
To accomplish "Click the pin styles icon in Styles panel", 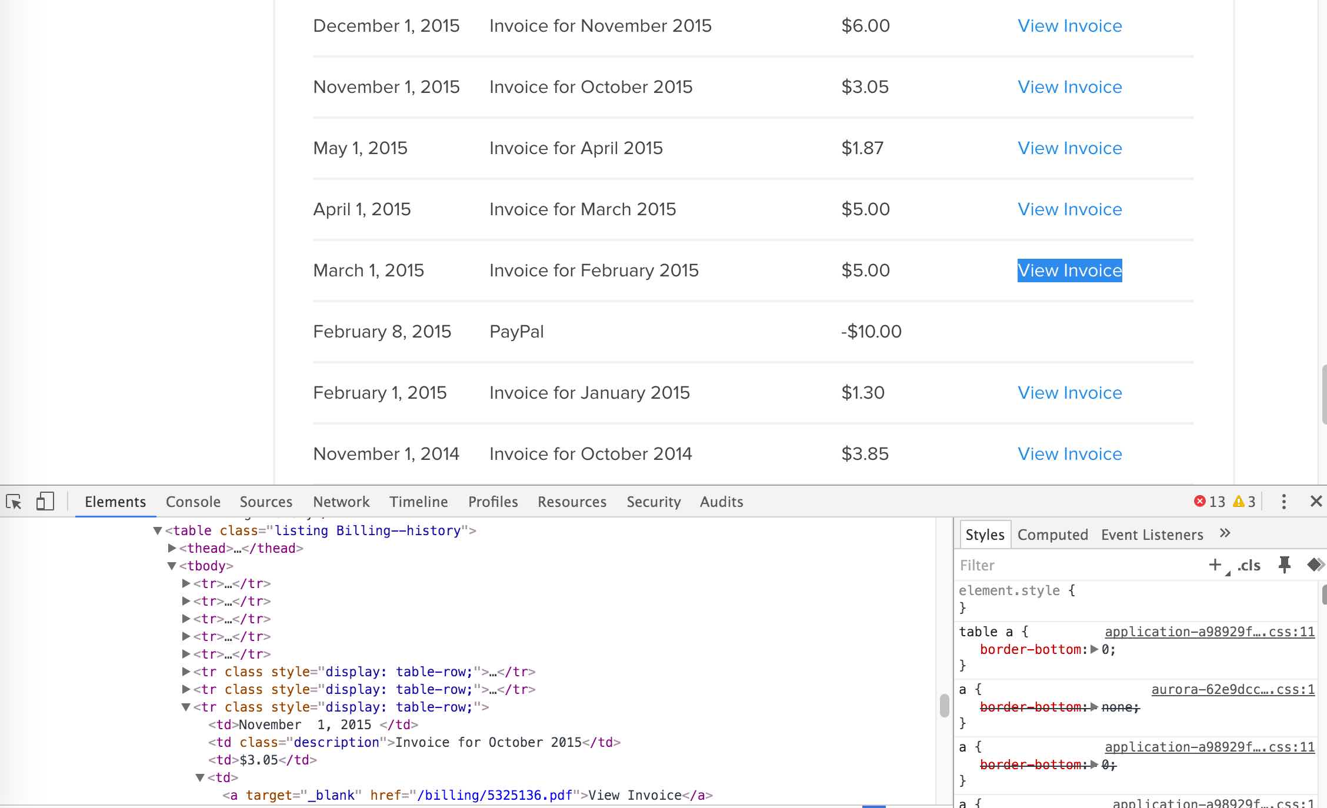I will [x=1281, y=565].
